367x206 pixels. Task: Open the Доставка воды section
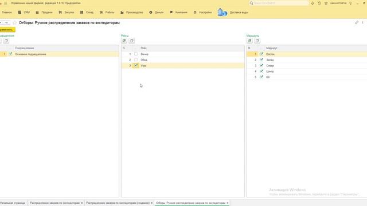239,13
